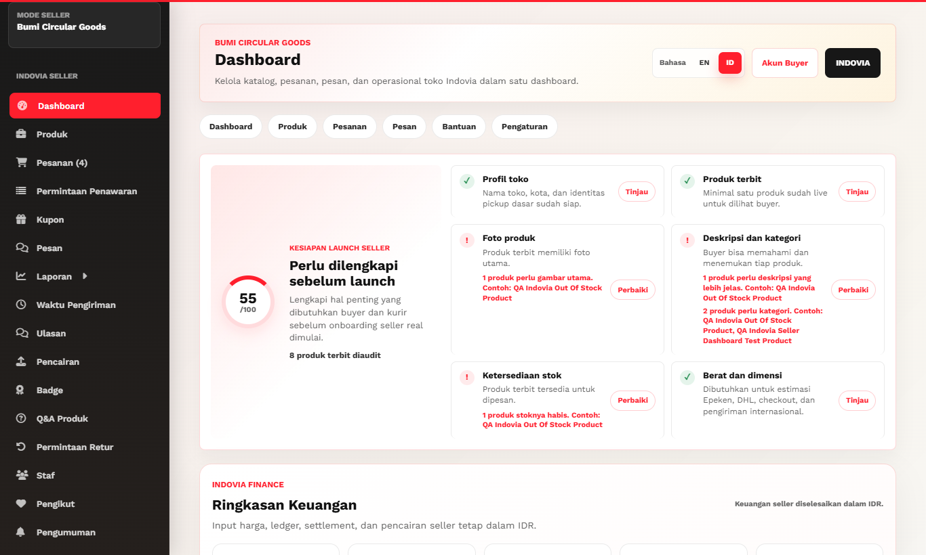Open the Mode Seller store switcher
Screen dimensions: 926x555
[x=85, y=25]
